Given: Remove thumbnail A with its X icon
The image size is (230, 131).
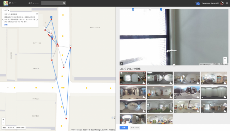Looking at the screenshot, I should pyautogui.click(x=144, y=73).
